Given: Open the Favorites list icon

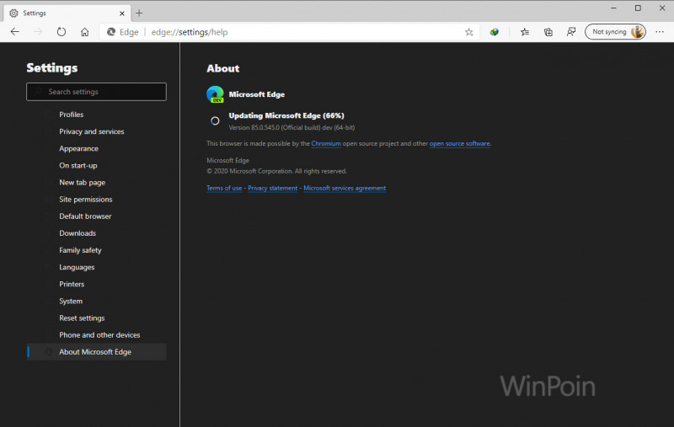Looking at the screenshot, I should tap(525, 32).
